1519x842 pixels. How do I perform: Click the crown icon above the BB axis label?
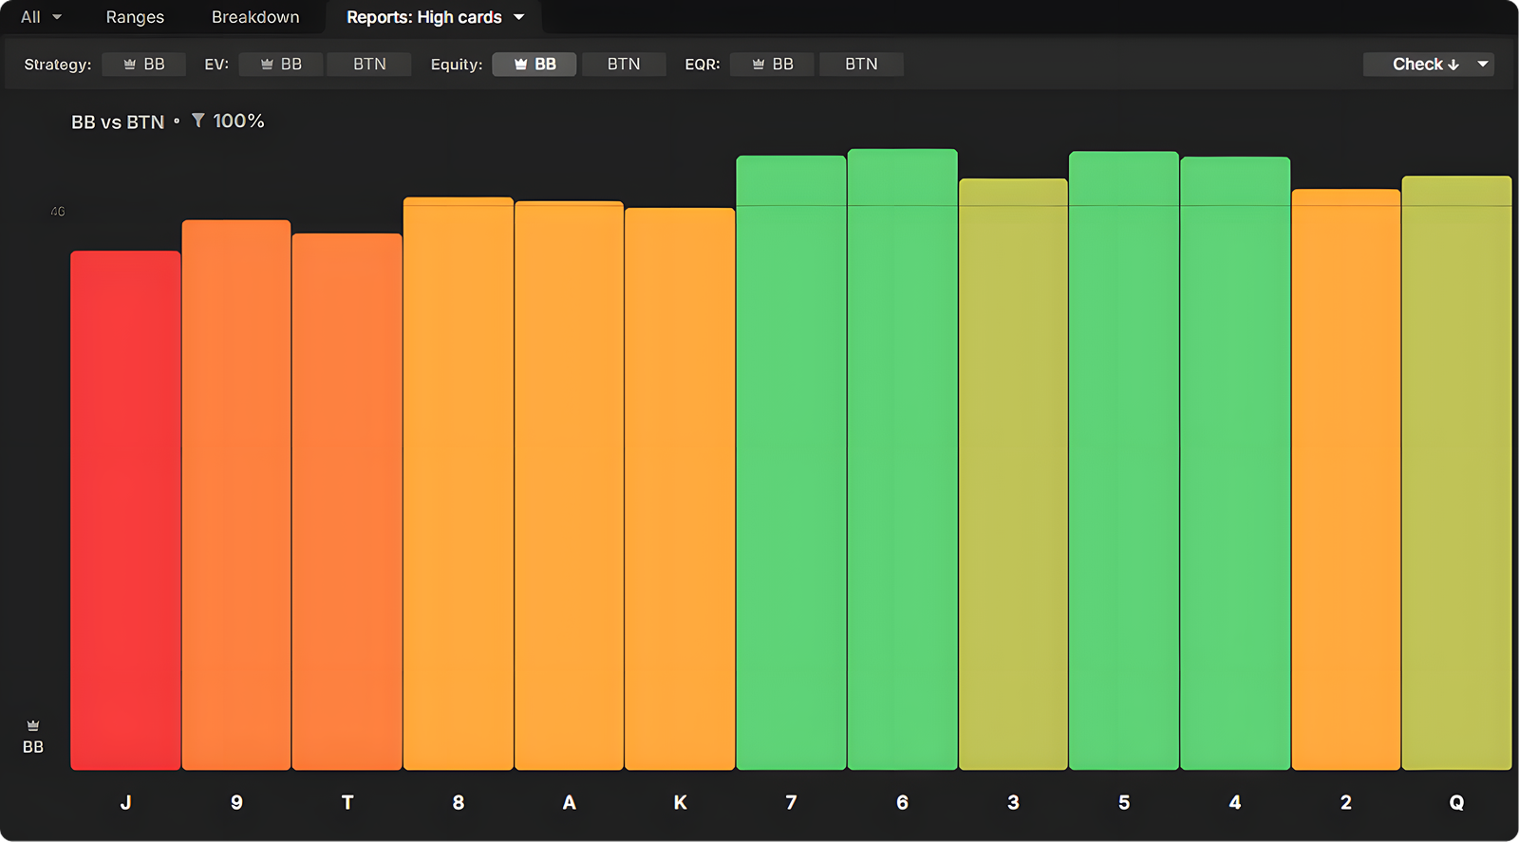[33, 726]
